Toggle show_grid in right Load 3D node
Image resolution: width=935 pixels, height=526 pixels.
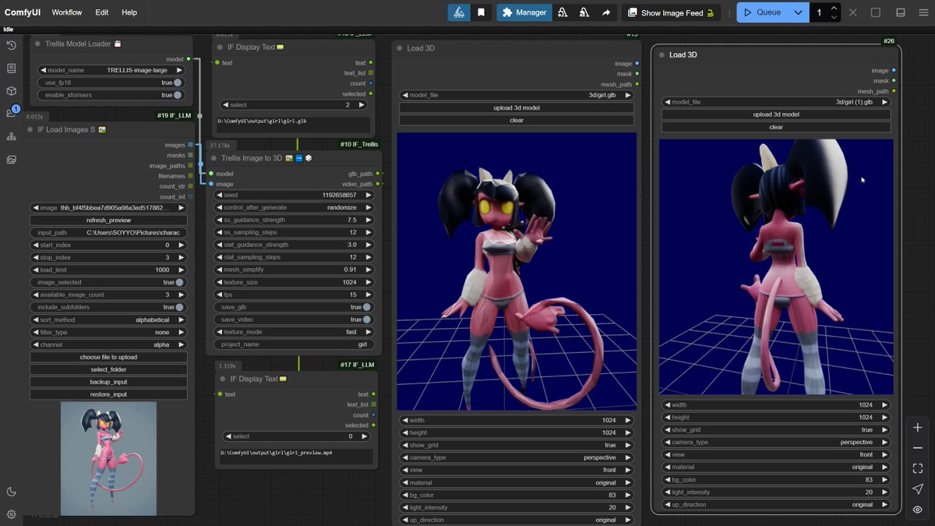pos(776,429)
